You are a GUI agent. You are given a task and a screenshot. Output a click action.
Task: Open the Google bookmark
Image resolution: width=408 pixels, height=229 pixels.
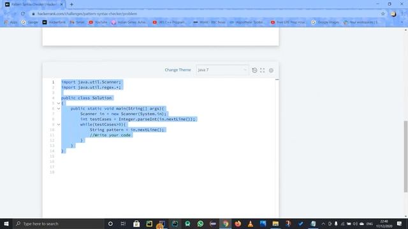point(30,22)
